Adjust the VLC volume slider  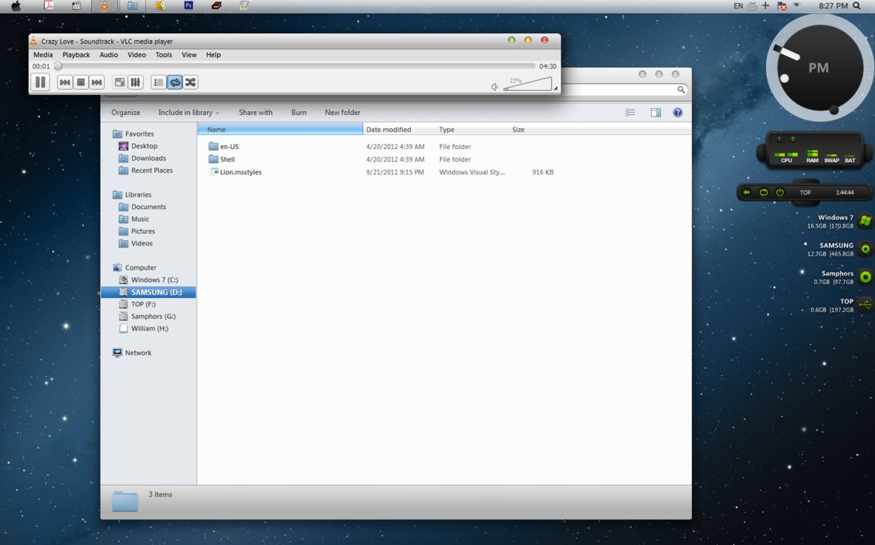click(x=527, y=85)
